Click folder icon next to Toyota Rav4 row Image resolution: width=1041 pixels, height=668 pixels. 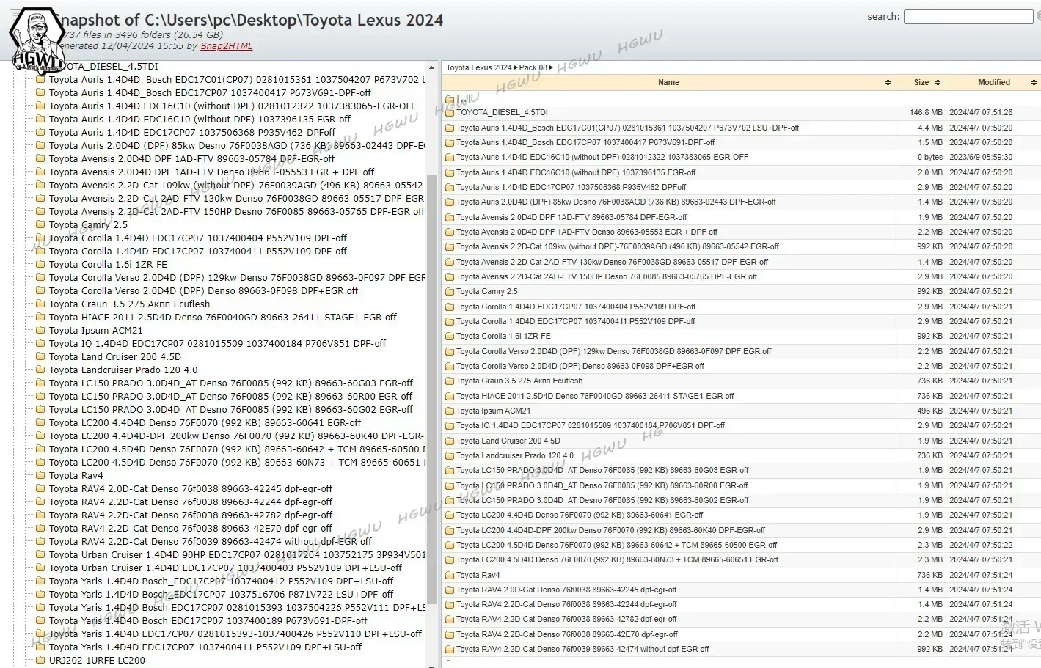pyautogui.click(x=450, y=576)
